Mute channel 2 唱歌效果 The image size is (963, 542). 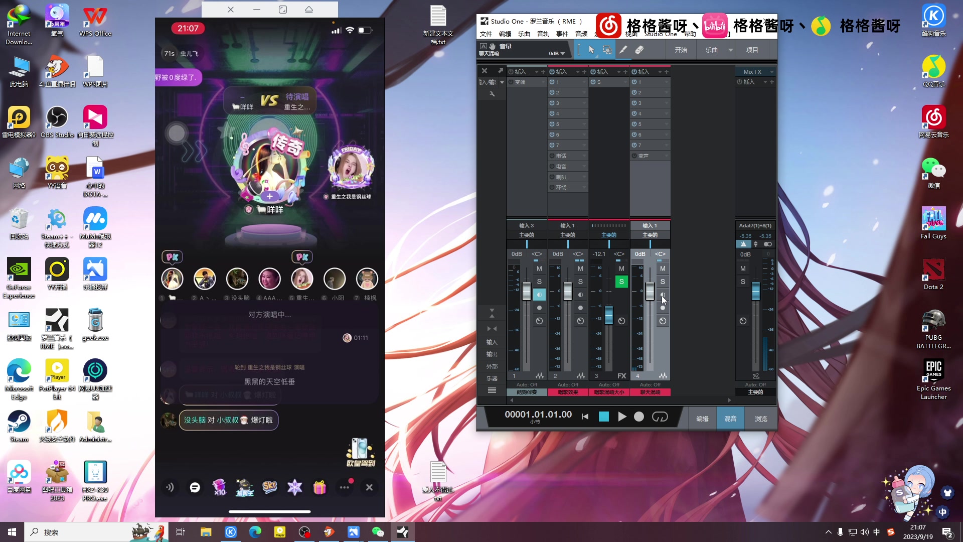580,268
